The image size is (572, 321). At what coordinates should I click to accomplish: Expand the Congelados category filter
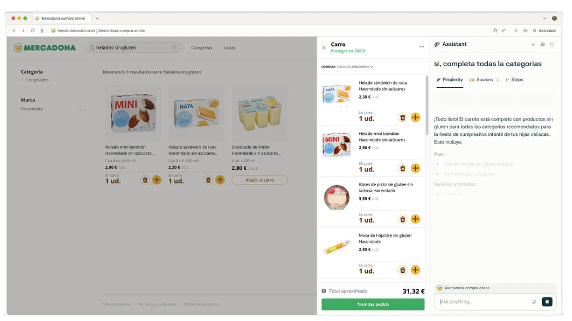pos(37,80)
